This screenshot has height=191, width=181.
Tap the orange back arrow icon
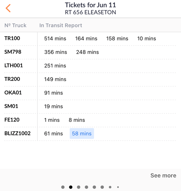pyautogui.click(x=8, y=8)
